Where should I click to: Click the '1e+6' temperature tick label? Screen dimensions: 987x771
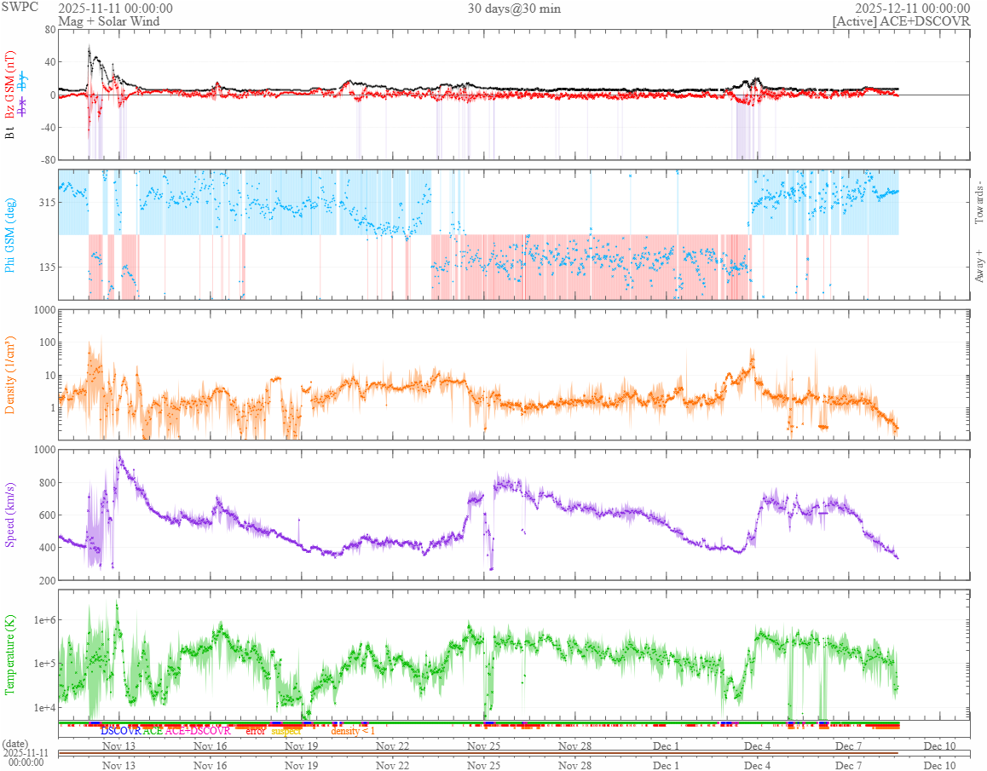(44, 620)
